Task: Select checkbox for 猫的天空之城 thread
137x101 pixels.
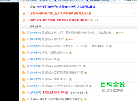Action: [28, 46]
